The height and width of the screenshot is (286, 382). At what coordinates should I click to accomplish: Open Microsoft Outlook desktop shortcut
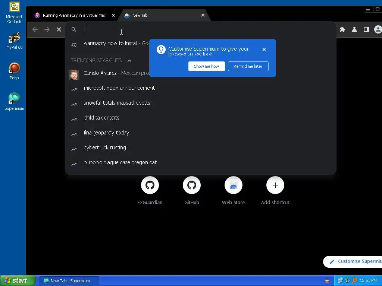click(x=14, y=13)
